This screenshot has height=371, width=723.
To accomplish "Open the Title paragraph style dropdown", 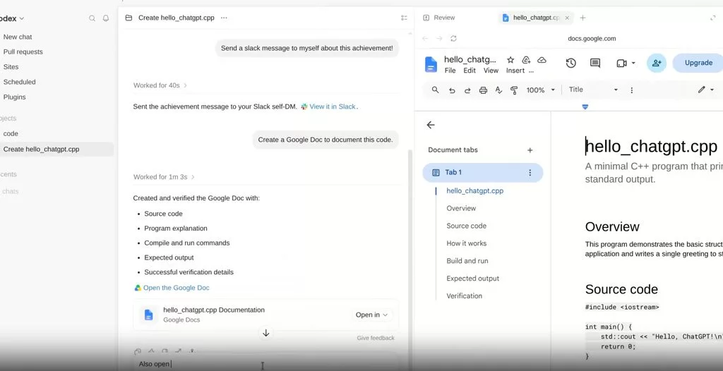I will (x=593, y=90).
